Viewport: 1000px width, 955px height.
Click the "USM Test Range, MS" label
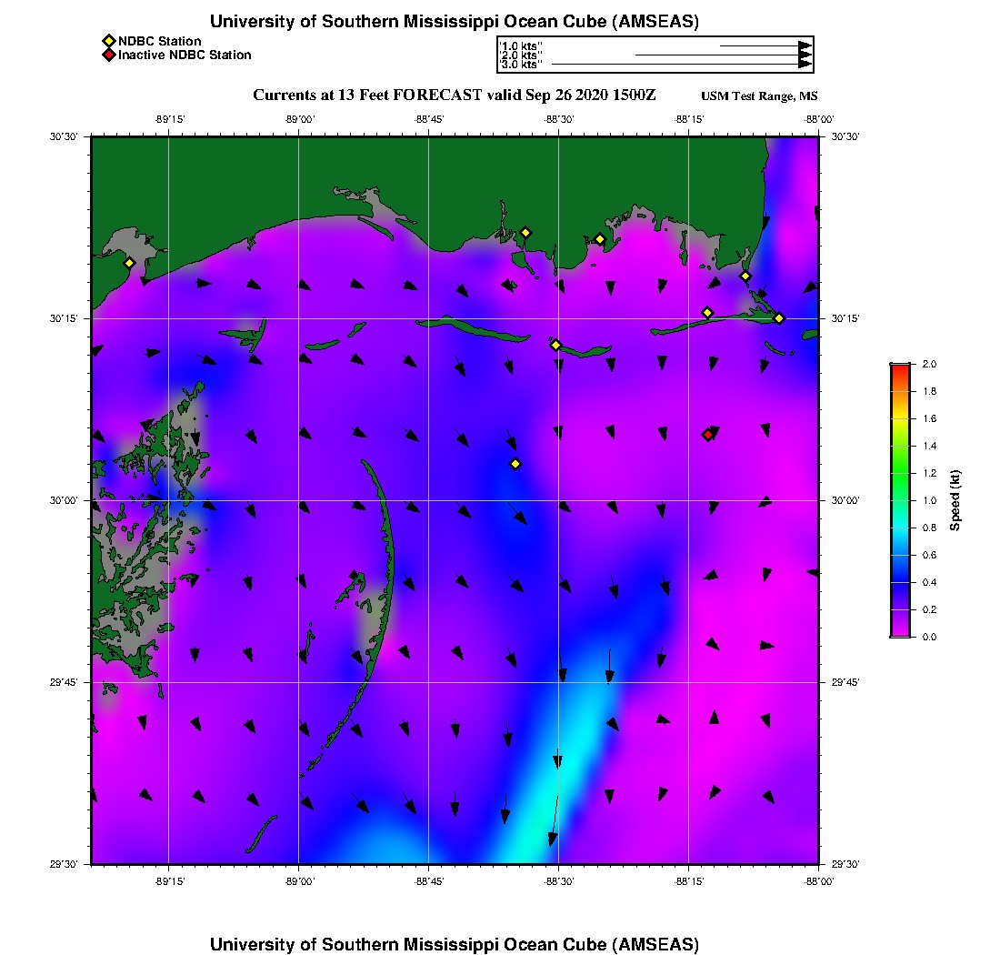[x=759, y=96]
